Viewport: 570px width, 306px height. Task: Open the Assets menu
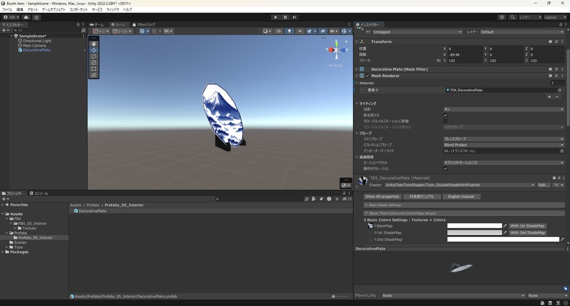[33, 9]
